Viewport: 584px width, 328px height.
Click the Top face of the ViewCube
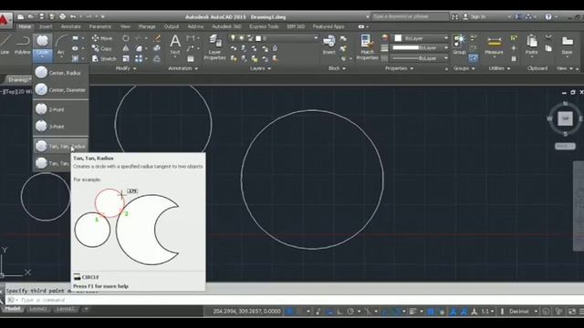[x=565, y=119]
